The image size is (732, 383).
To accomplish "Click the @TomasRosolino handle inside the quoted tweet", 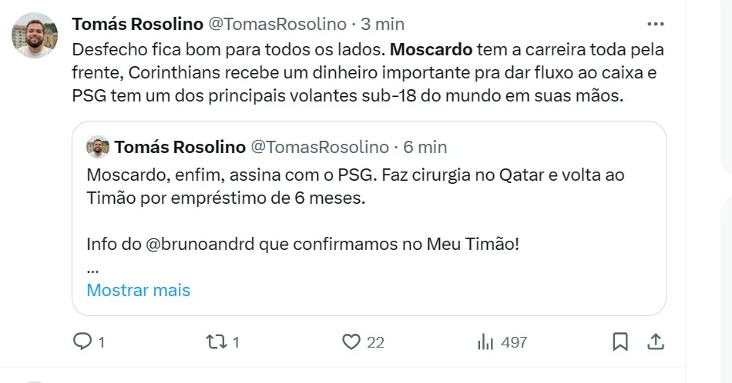I will (320, 147).
